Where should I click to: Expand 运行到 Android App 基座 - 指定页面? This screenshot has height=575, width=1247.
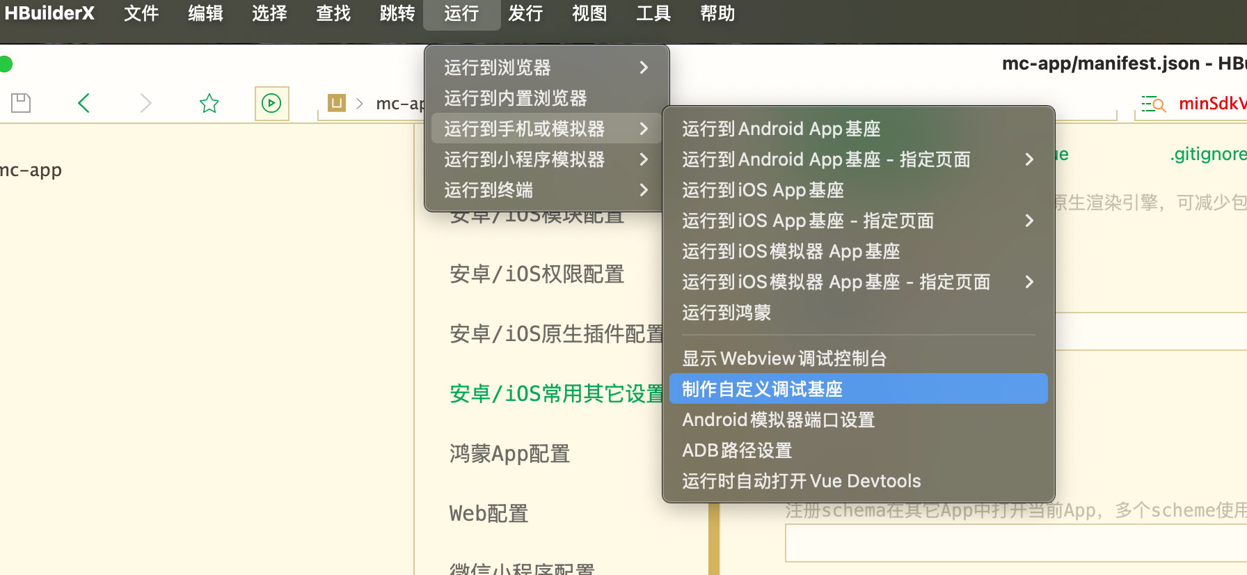pyautogui.click(x=858, y=159)
